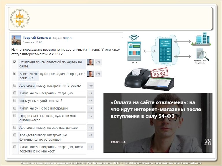Show +19 voters for 'Арендовал кассу, настроил интеграцию'

[x=90, y=86]
